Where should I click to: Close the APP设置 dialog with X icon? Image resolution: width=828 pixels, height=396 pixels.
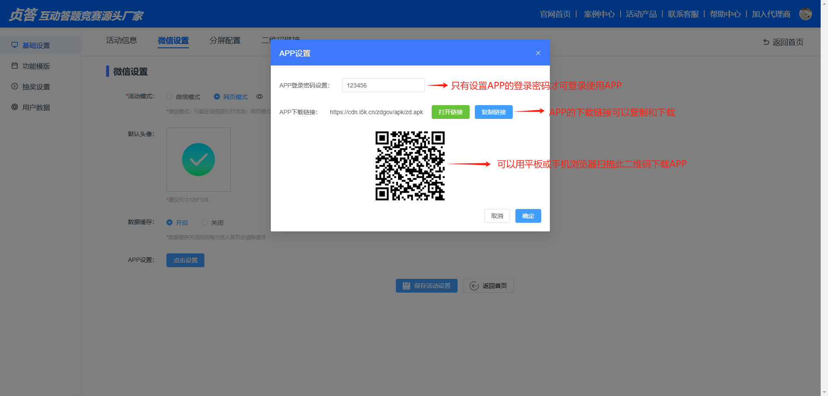(x=538, y=53)
